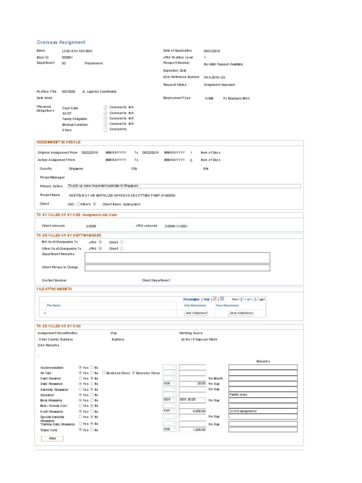The image size is (362, 483).
Task: Download the attachments grid to spreadsheet
Action: click(x=222, y=299)
